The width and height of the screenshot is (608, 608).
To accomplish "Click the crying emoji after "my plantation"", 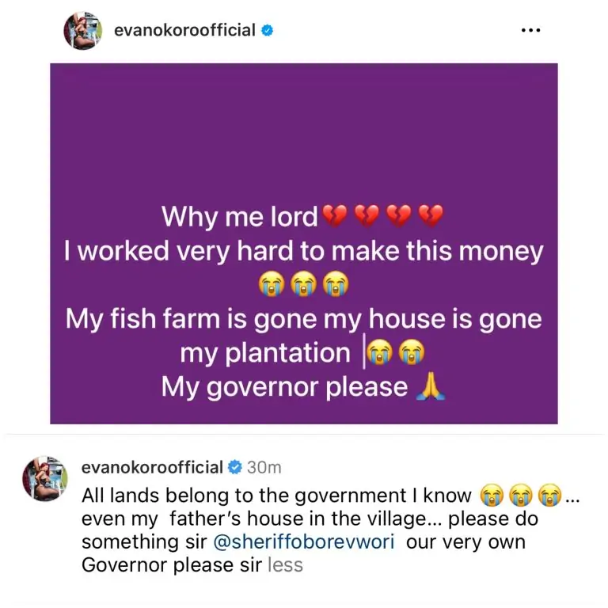I will pos(379,353).
